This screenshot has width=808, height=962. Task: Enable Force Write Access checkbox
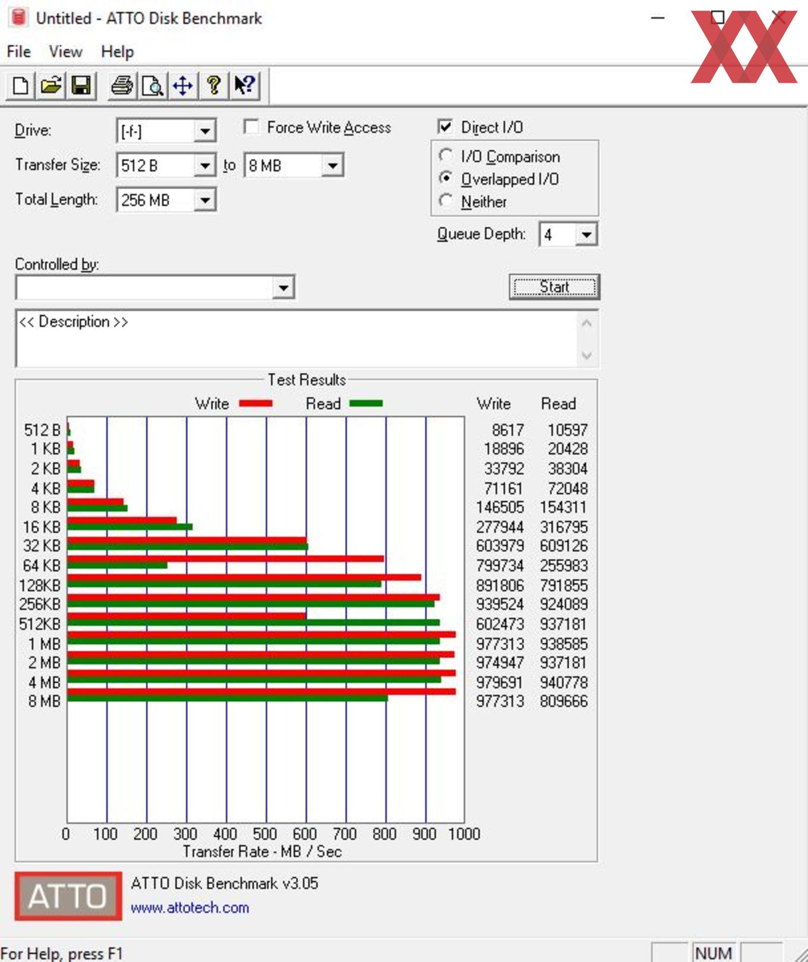tap(252, 127)
